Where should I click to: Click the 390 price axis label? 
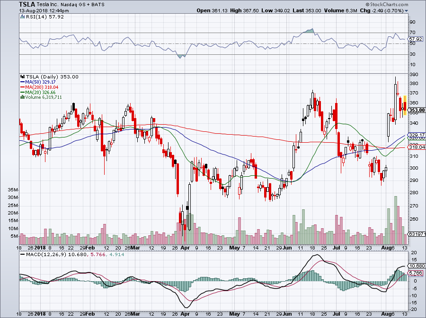click(x=414, y=74)
